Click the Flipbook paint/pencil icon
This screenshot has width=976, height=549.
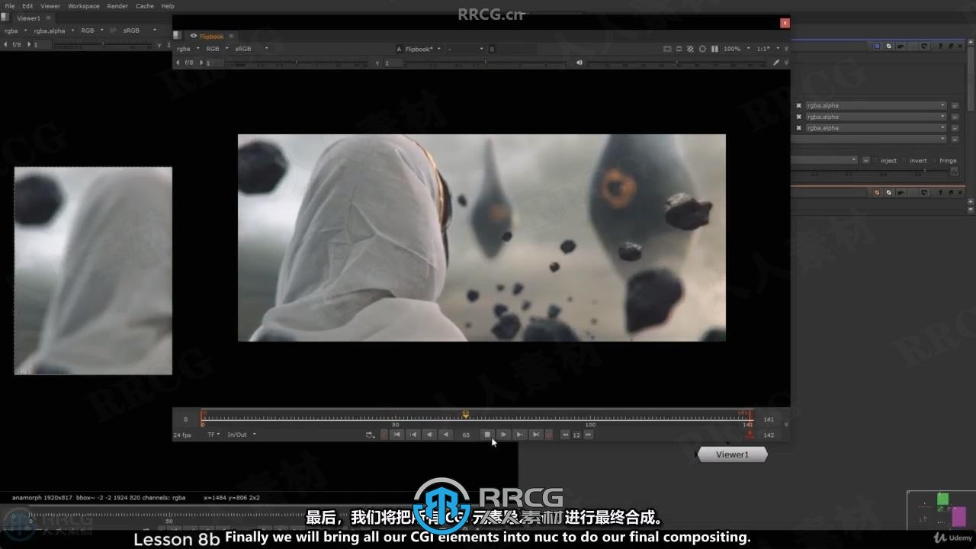click(x=776, y=63)
